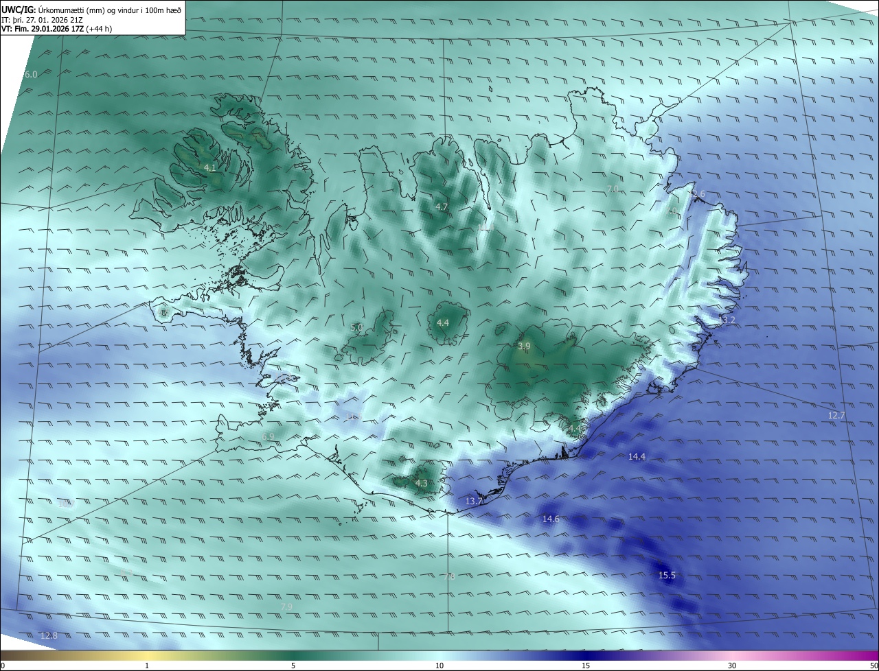Click the 15 tick on the color scale

point(586,666)
